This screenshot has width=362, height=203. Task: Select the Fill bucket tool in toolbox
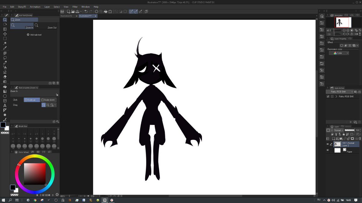pyautogui.click(x=5, y=86)
